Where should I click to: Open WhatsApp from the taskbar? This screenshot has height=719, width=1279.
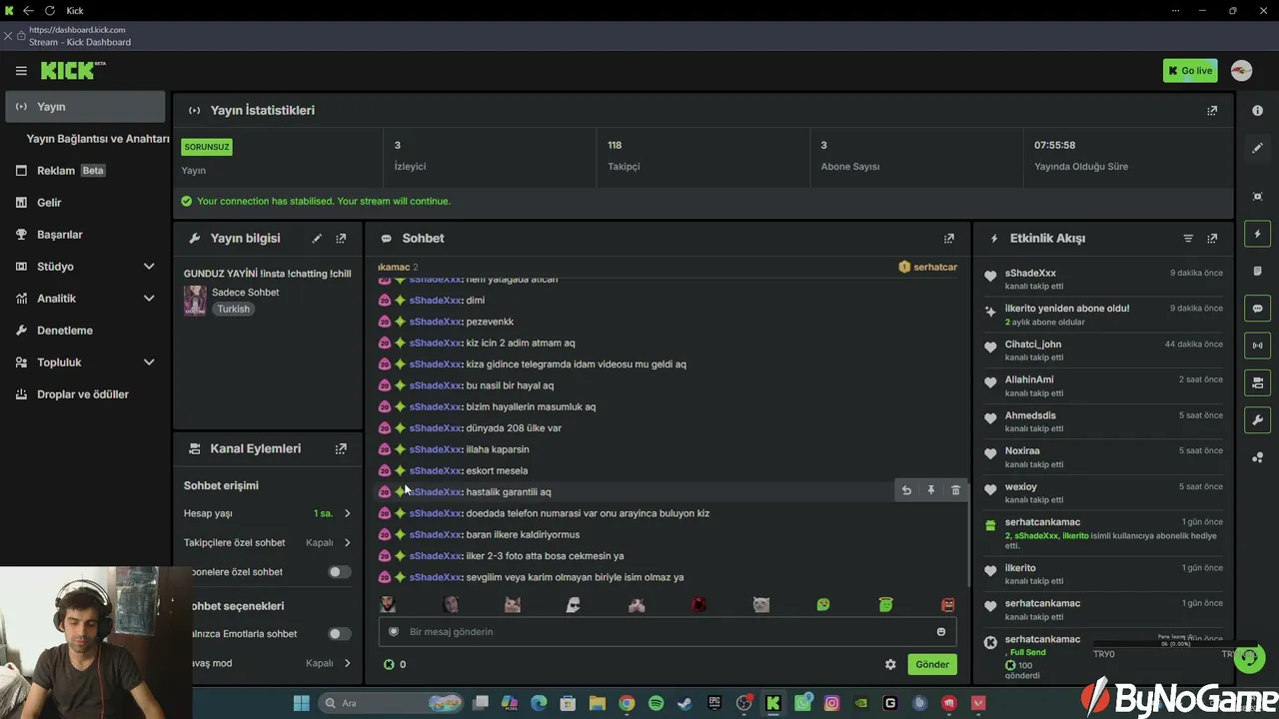pyautogui.click(x=803, y=703)
